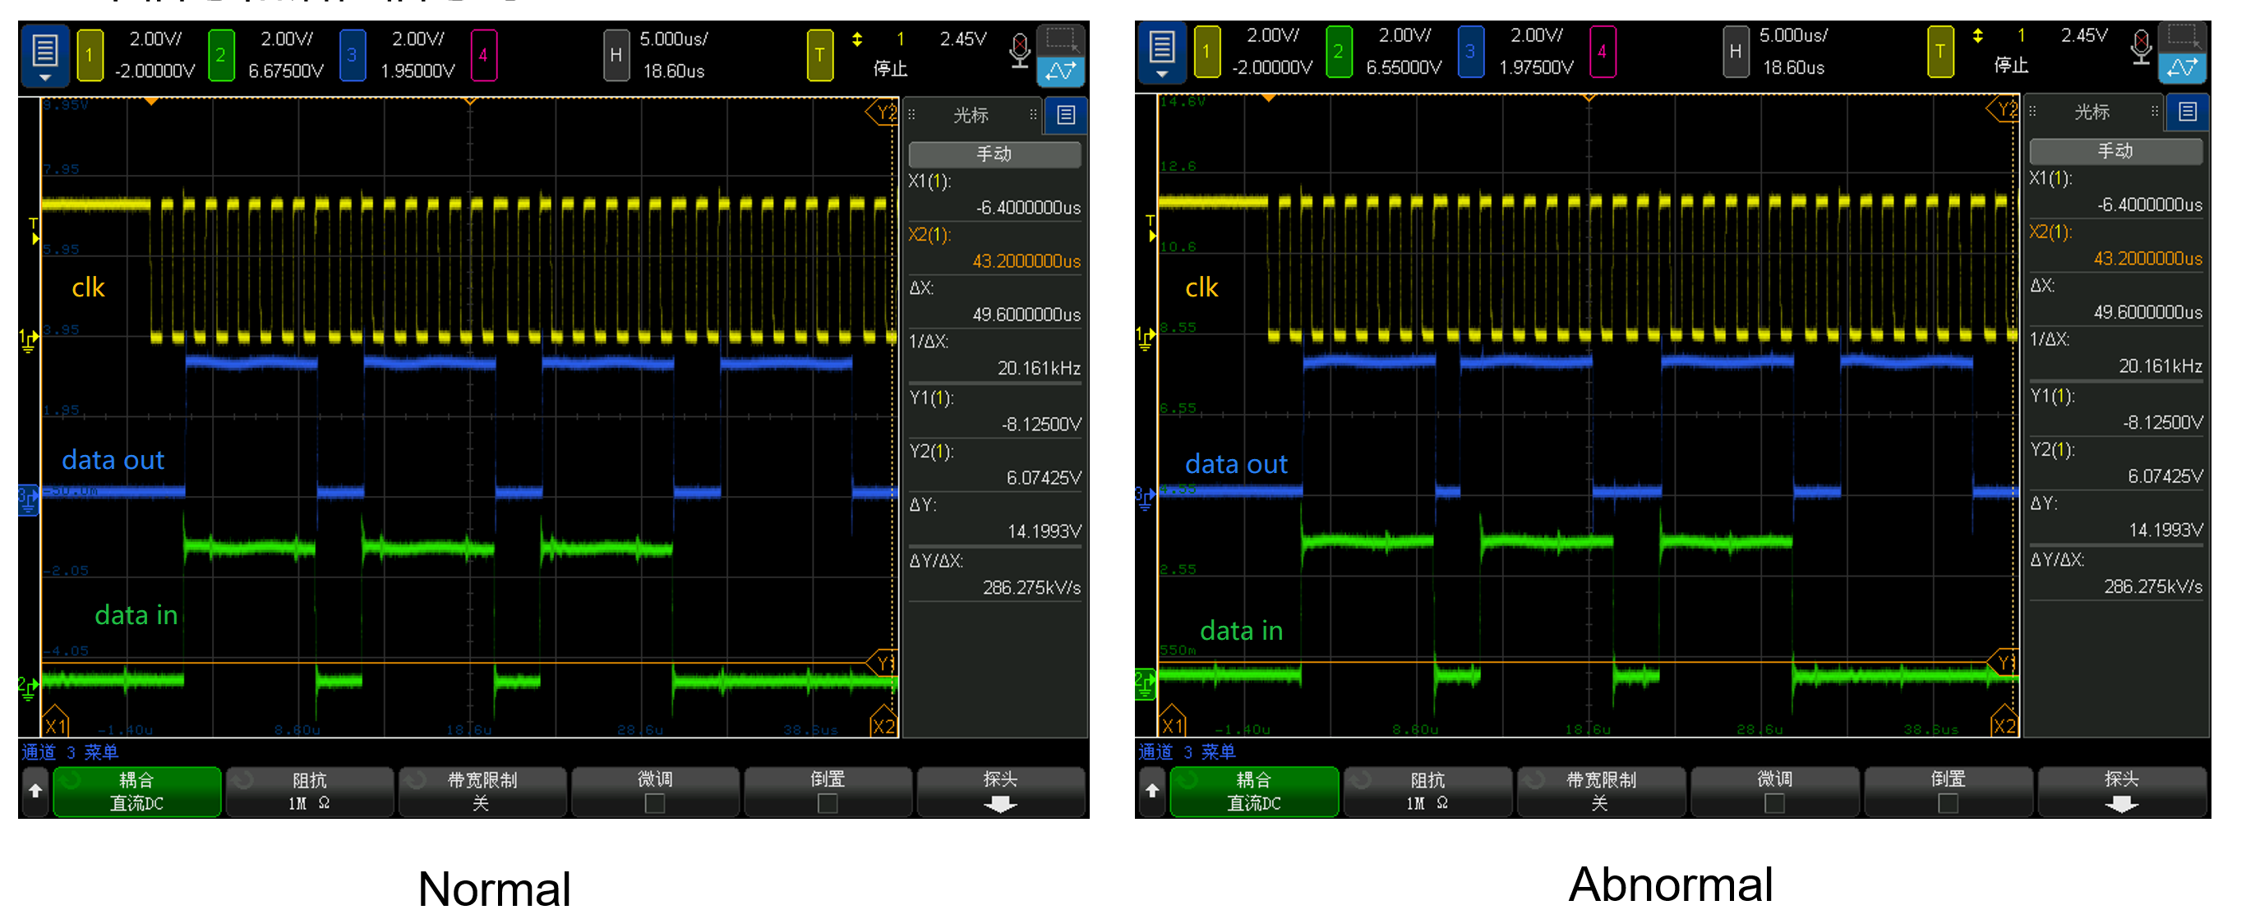Toggle 微调 checkbox in Abnormal scope
Viewport: 2246px width, 919px height.
1774,802
